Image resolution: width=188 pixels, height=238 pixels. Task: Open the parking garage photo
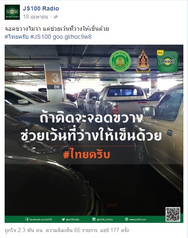(94, 134)
